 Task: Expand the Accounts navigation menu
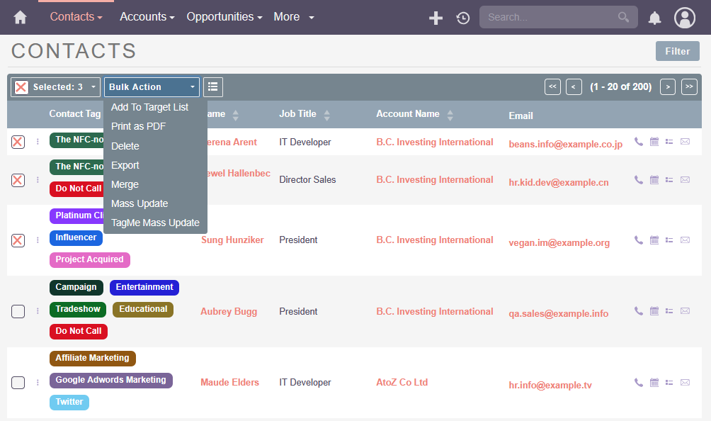147,17
